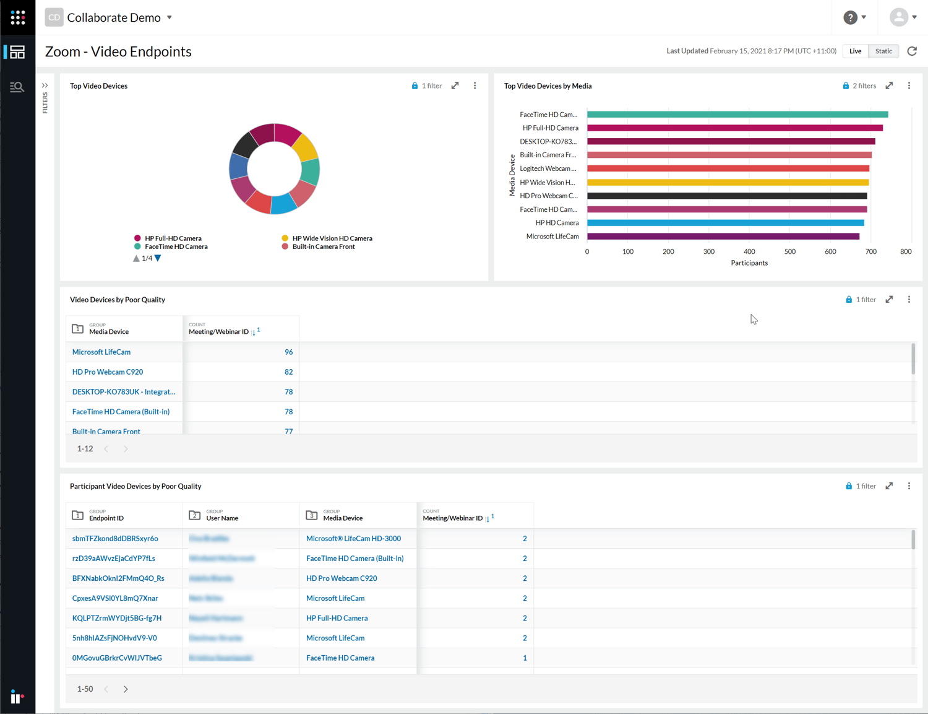Open the HD Pro Webcam C920 link
This screenshot has height=714, width=928.
(107, 372)
